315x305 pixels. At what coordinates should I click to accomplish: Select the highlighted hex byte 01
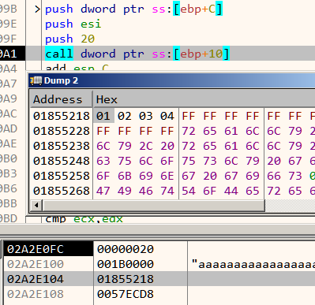tap(103, 116)
